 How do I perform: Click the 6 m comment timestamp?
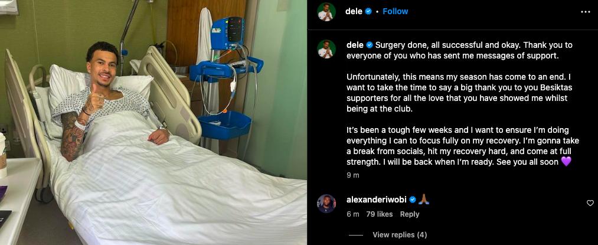coord(353,214)
